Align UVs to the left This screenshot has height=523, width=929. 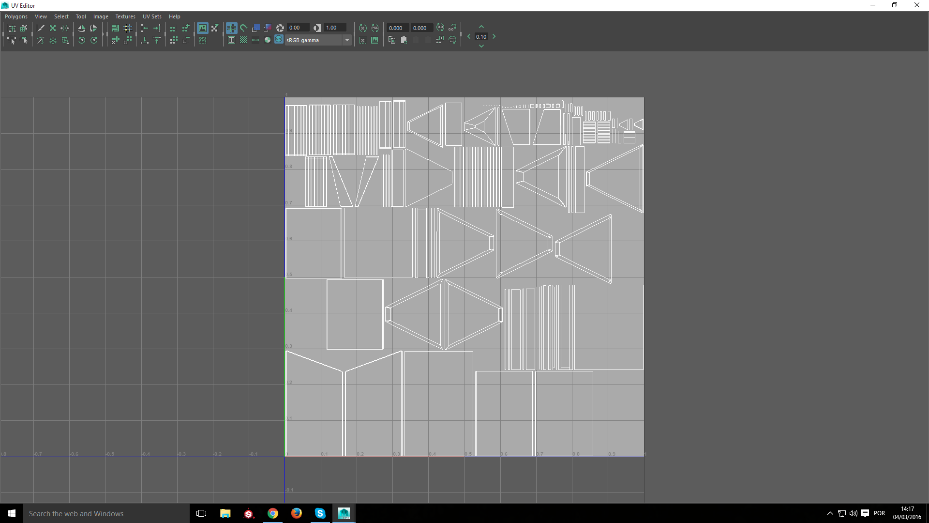[x=145, y=28]
